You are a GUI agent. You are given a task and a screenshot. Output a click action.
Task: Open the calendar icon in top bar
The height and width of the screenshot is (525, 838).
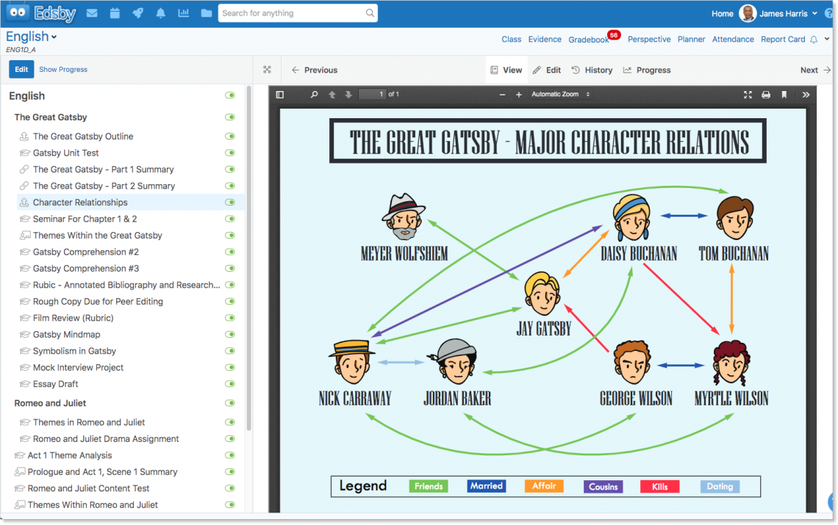(114, 13)
